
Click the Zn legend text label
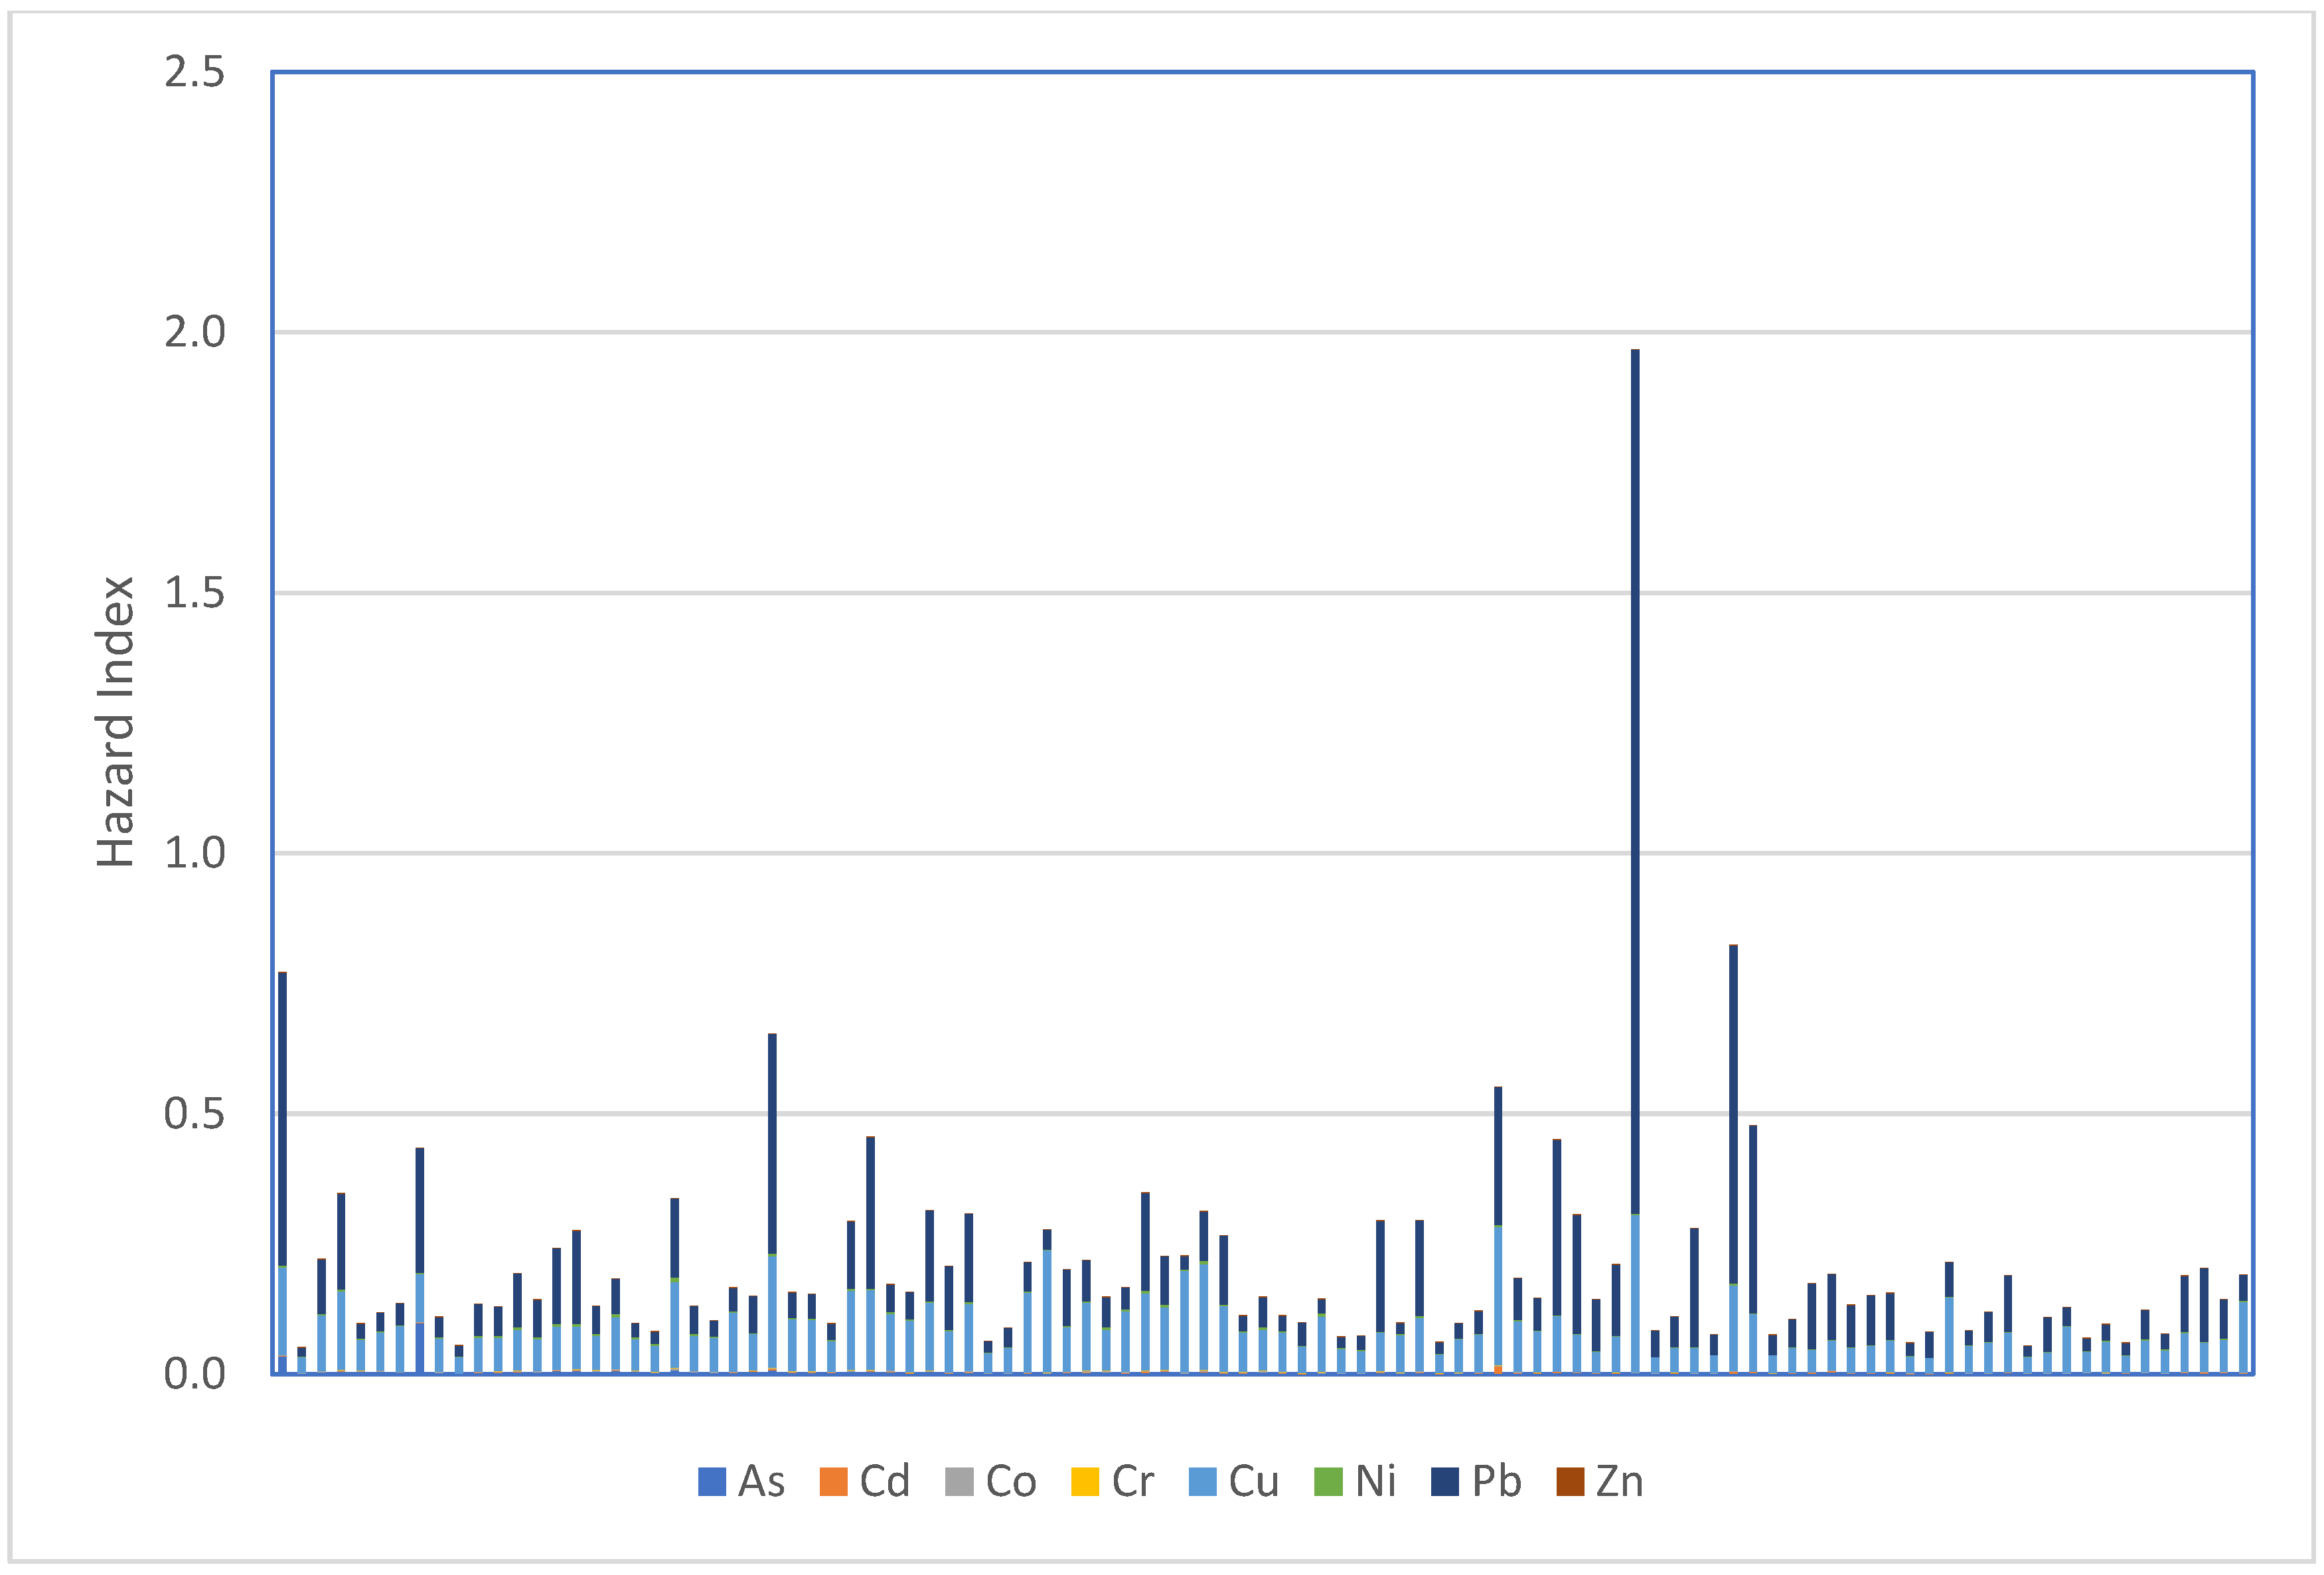pos(1619,1481)
